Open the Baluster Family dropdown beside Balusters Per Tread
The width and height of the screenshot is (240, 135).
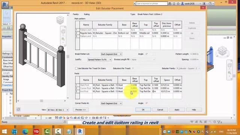pos(188,68)
